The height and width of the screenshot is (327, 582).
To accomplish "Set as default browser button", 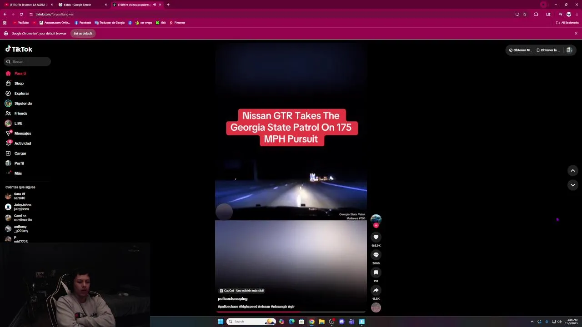I will [83, 33].
